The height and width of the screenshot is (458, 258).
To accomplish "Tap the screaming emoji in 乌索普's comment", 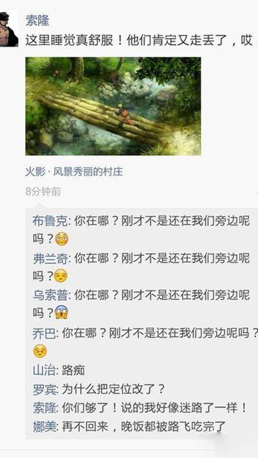I will click(x=61, y=313).
